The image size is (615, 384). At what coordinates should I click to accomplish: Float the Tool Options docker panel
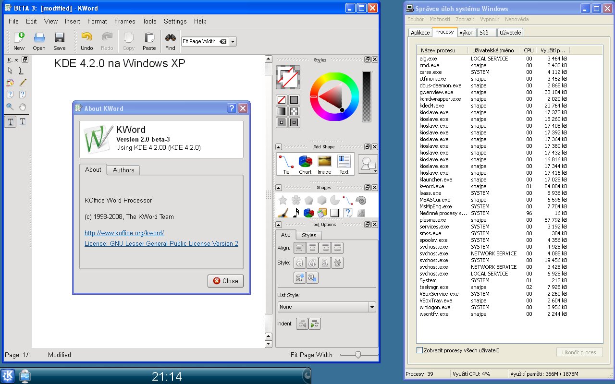pos(367,224)
